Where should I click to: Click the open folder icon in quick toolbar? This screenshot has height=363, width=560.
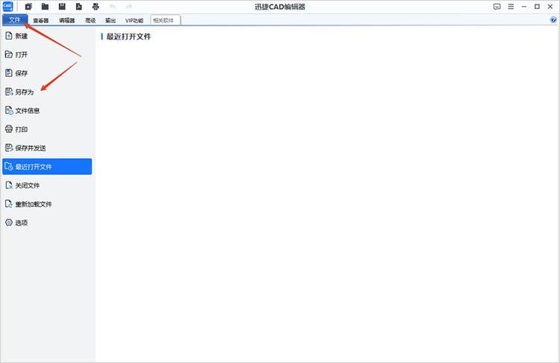point(45,7)
